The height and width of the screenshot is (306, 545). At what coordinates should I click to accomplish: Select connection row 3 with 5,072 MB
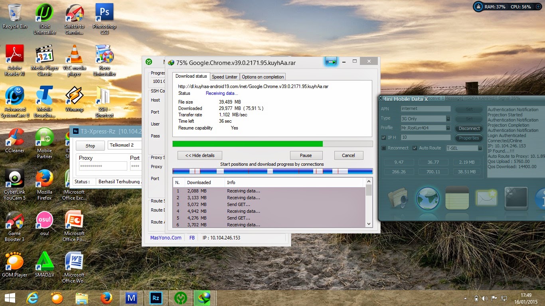point(269,204)
